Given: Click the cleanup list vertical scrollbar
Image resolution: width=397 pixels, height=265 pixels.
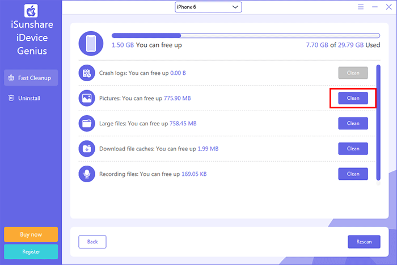Looking at the screenshot, I should tap(378, 123).
